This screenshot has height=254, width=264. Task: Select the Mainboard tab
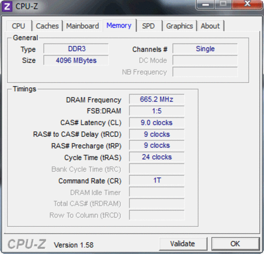click(x=83, y=26)
